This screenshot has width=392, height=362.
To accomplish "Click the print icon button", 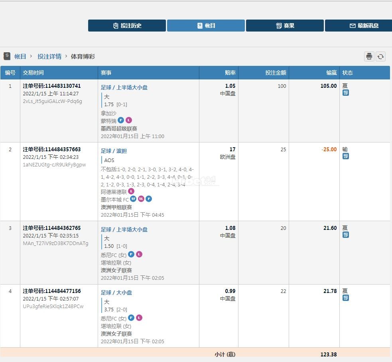I will pyautogui.click(x=369, y=57).
